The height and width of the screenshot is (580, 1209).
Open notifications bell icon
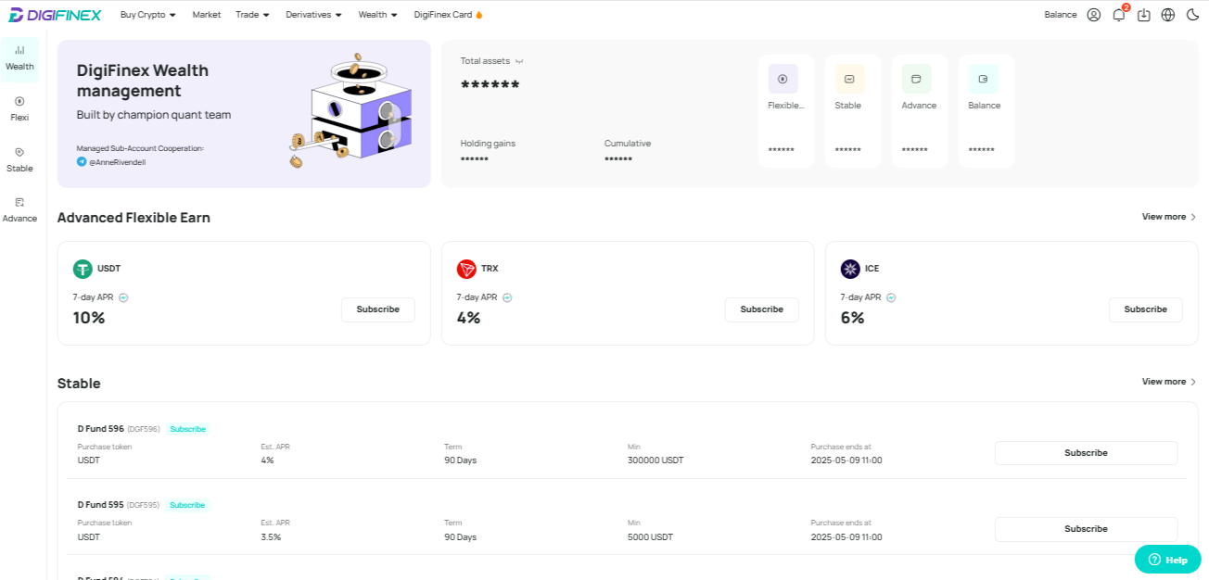tap(1119, 15)
